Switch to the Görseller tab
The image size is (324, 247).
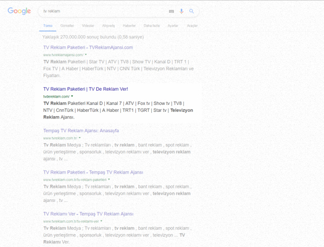pos(67,26)
